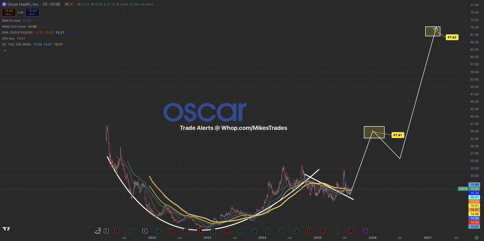Click the Oscar Health symbol logo icon
The width and height of the screenshot is (484, 241).
click(x=4, y=4)
